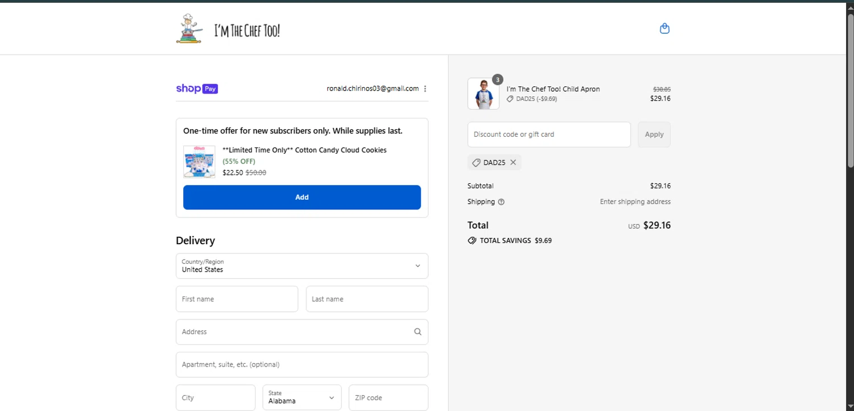854x411 pixels.
Task: Focus the Last name field
Action: [367, 299]
